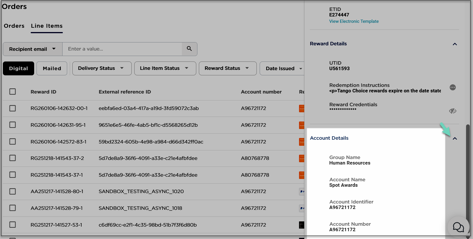Image resolution: width=473 pixels, height=239 pixels.
Task: Collapse the Account Details section
Action: tap(455, 139)
